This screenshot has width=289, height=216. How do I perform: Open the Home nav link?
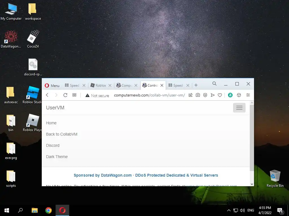tap(51, 123)
